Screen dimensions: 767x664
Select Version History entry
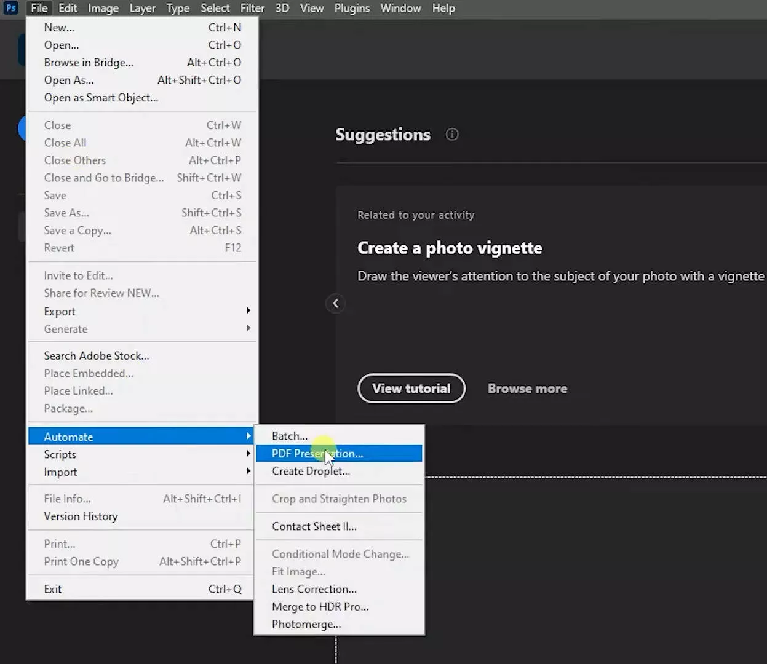pyautogui.click(x=142, y=516)
